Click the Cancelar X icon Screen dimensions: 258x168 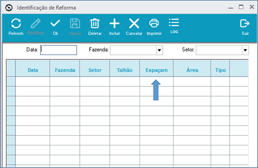pos(134,23)
